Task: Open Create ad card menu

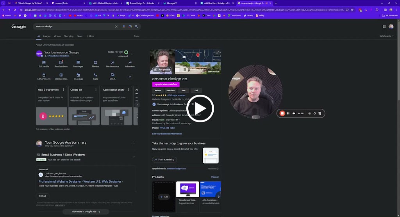Action: point(96,90)
